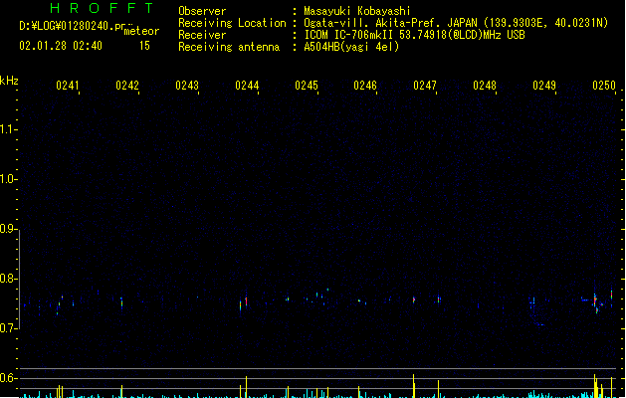The width and height of the screenshot is (626, 398).
Task: Click the meteor label
Action: click(141, 31)
